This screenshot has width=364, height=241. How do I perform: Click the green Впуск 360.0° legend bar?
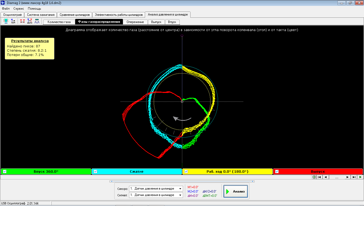46,172
